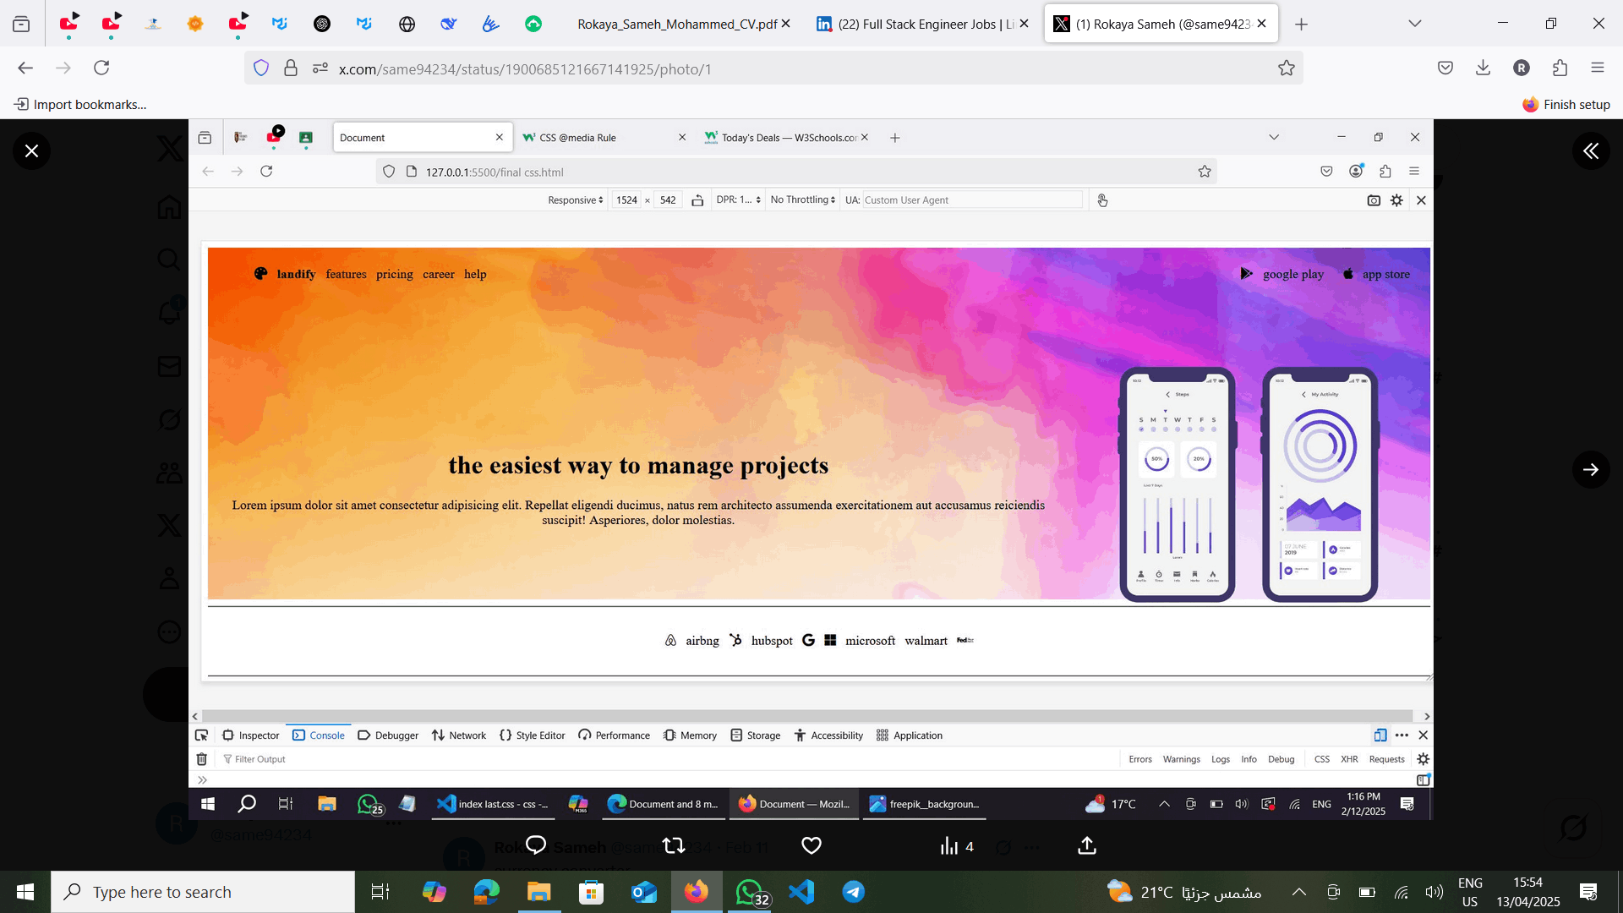Go to the next photo arrow
Viewport: 1623px width, 913px height.
[1591, 469]
